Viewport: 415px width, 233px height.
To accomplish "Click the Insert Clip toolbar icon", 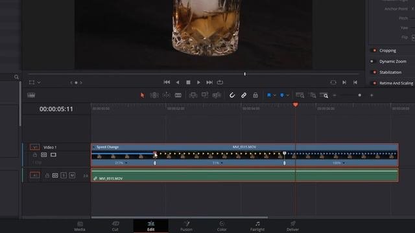I will click(193, 95).
